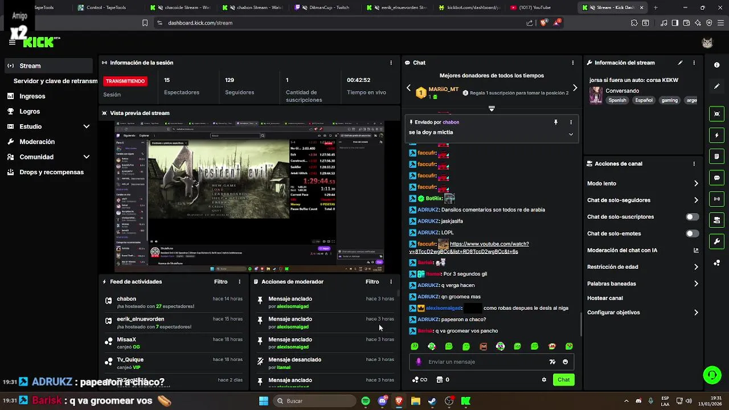Toggle the stream preview panel icon in sidebar
The height and width of the screenshot is (410, 729).
click(716, 114)
